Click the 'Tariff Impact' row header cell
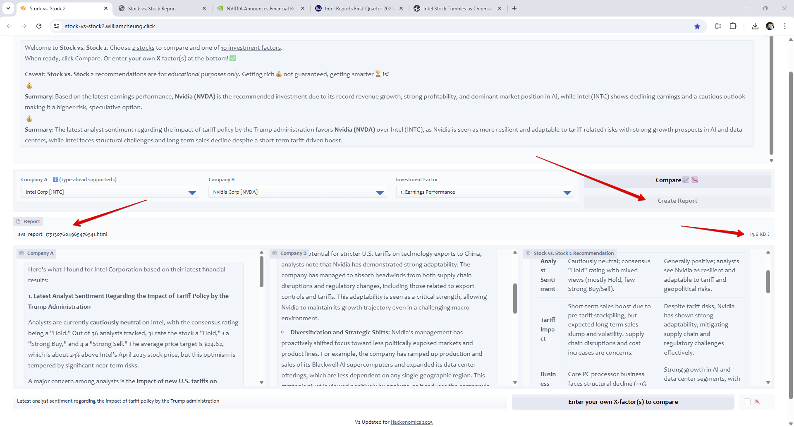The height and width of the screenshot is (427, 794). point(548,329)
